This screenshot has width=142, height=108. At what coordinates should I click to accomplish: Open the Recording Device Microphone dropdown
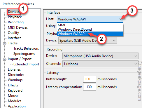(100, 56)
